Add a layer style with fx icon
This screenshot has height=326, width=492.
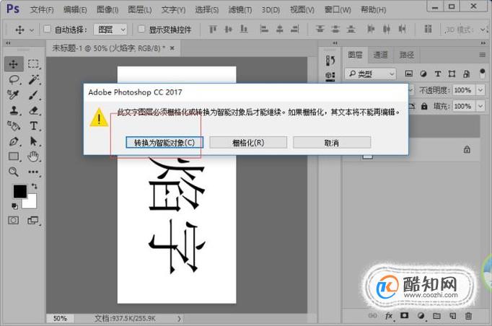389,316
